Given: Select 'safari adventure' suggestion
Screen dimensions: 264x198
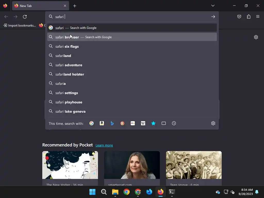Looking at the screenshot, I should (132, 65).
